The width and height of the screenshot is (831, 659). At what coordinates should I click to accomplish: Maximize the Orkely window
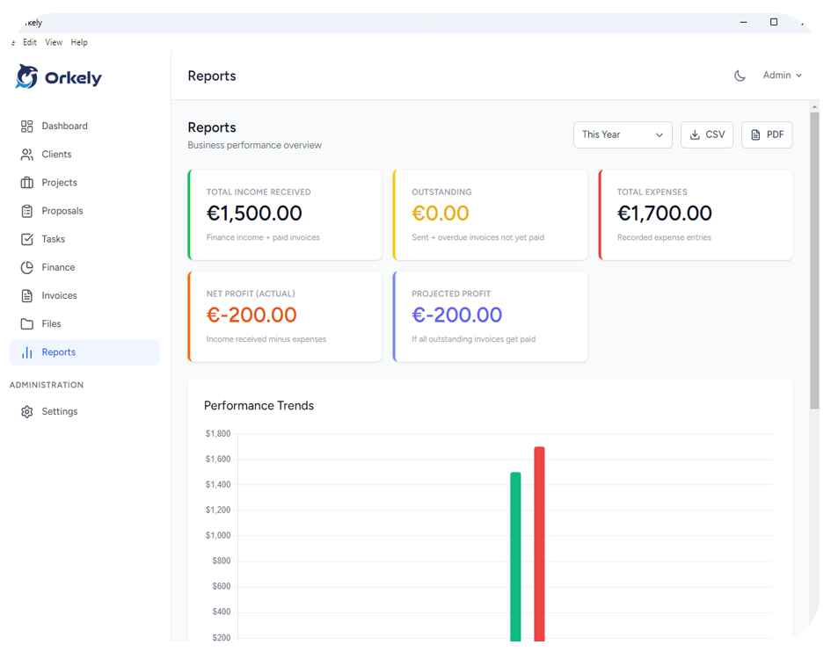774,22
